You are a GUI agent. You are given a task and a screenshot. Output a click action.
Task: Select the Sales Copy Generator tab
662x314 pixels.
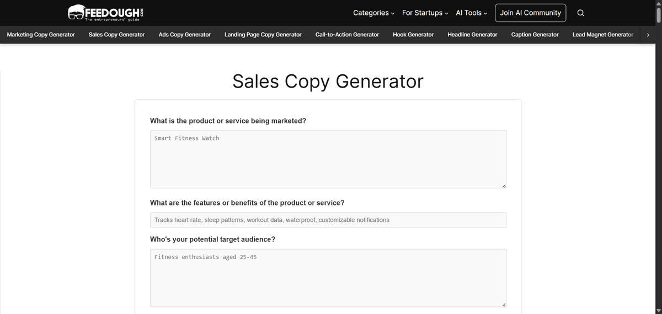[116, 35]
